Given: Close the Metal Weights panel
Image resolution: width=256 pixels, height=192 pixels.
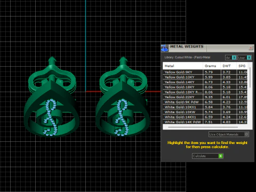Looking at the screenshot, I should 251,48.
